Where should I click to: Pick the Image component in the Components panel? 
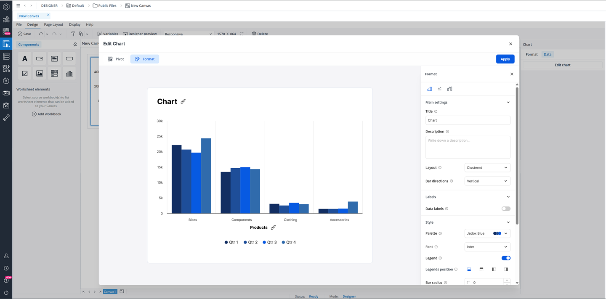pyautogui.click(x=39, y=73)
